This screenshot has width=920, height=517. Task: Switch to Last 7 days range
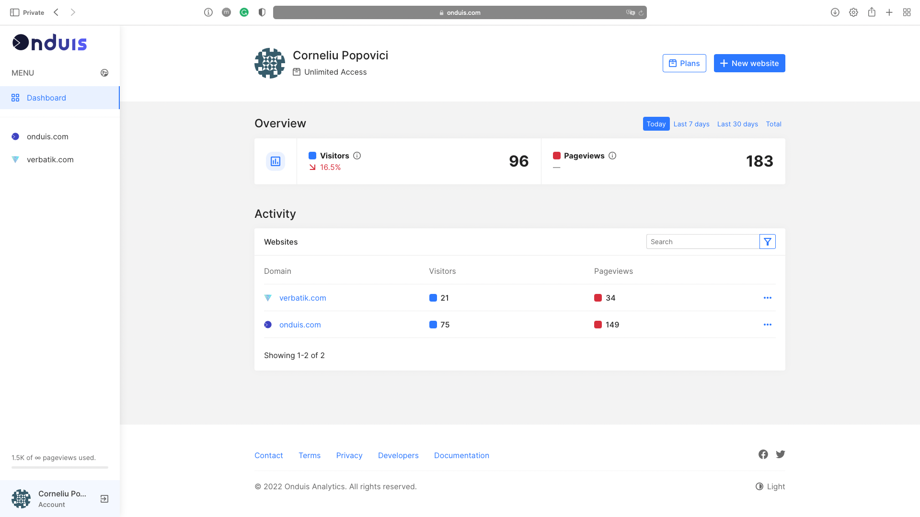click(691, 124)
